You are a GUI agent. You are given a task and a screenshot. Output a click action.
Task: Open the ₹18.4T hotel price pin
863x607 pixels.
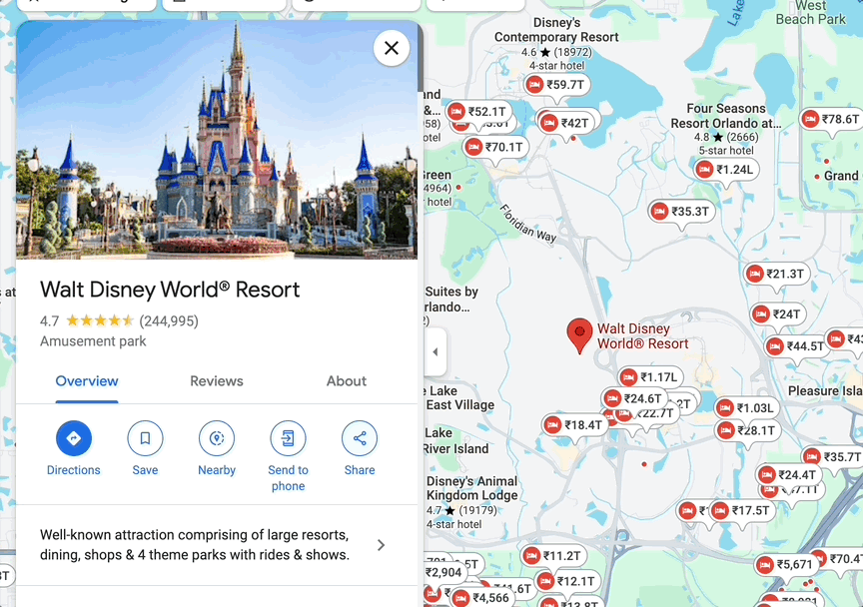[x=575, y=425]
